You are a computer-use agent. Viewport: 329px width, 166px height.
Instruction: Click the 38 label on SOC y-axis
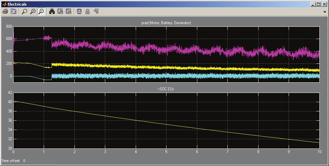(10, 111)
